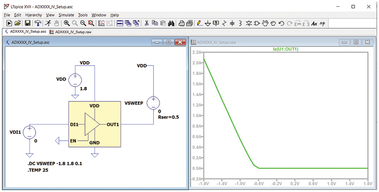Viewport: 379px width, 192px height.
Task: Close the ADXXXX_IV_Setup.asc child window
Action: tap(180, 42)
